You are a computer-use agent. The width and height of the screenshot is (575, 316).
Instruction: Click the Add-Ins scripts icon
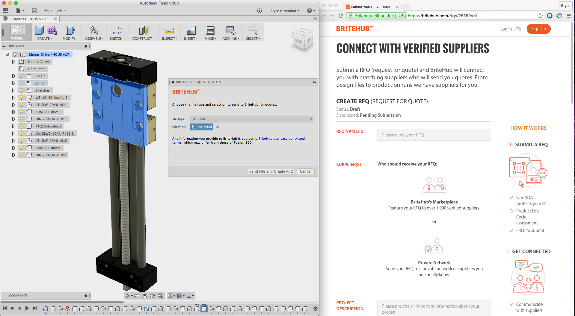pyautogui.click(x=231, y=30)
